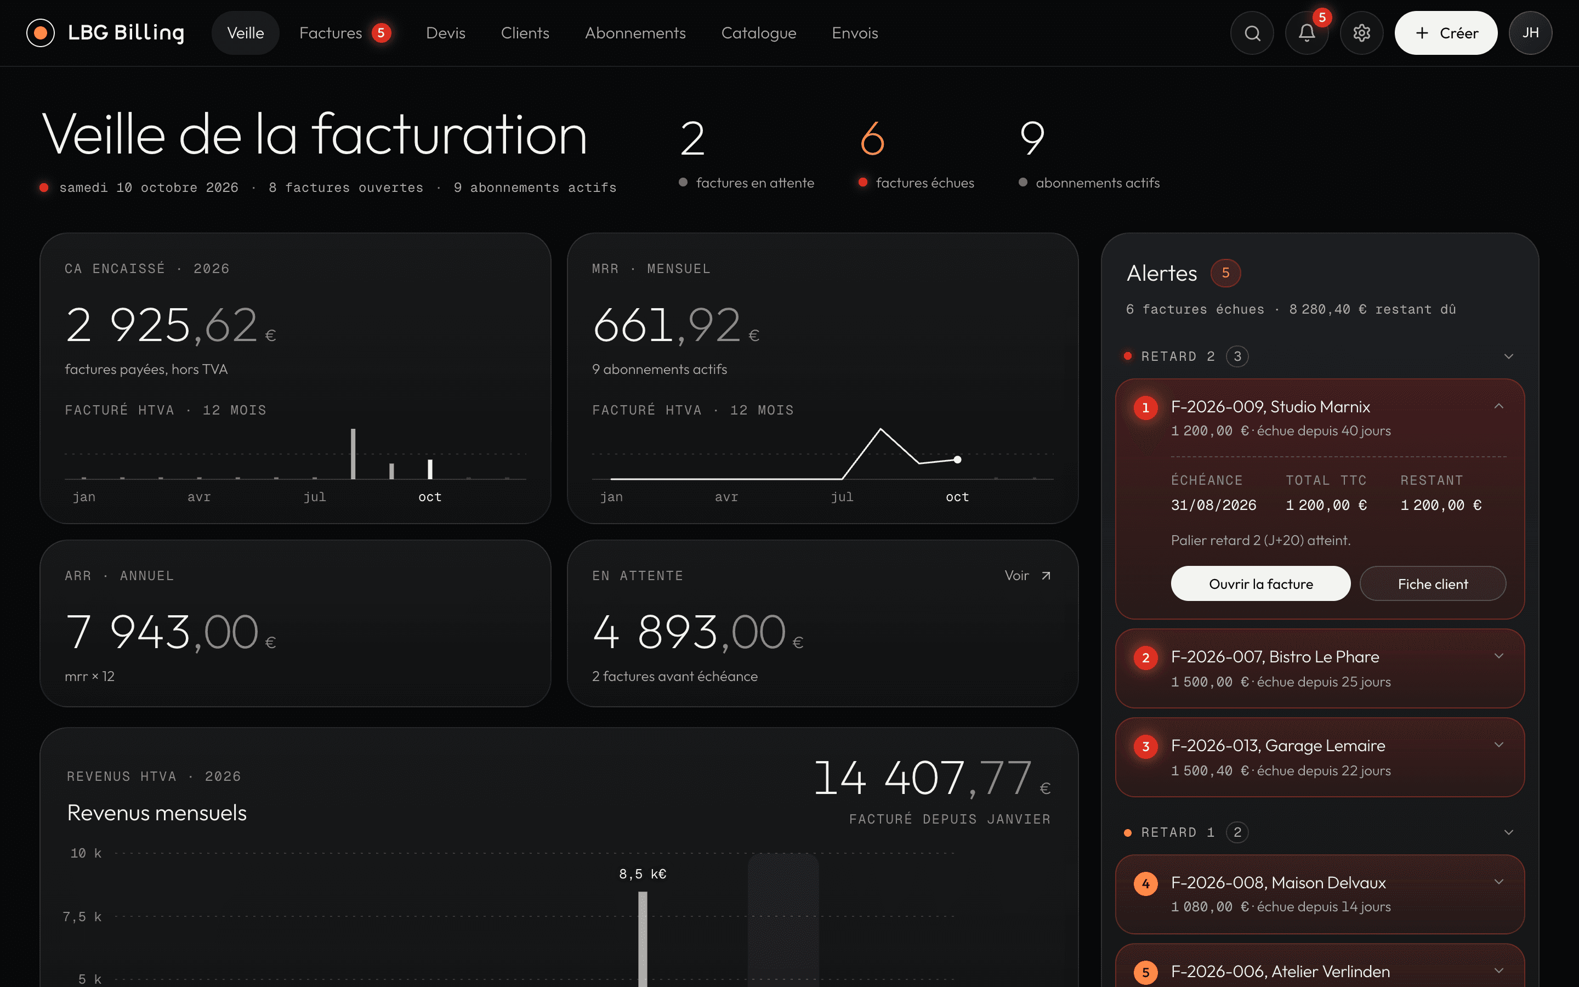Click the number 5 alert badge
This screenshot has height=987, width=1579.
coord(1146,973)
